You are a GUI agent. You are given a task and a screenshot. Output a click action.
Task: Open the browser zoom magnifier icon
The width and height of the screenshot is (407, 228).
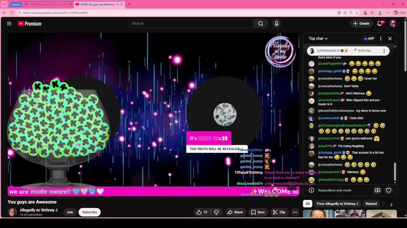[x=351, y=13]
